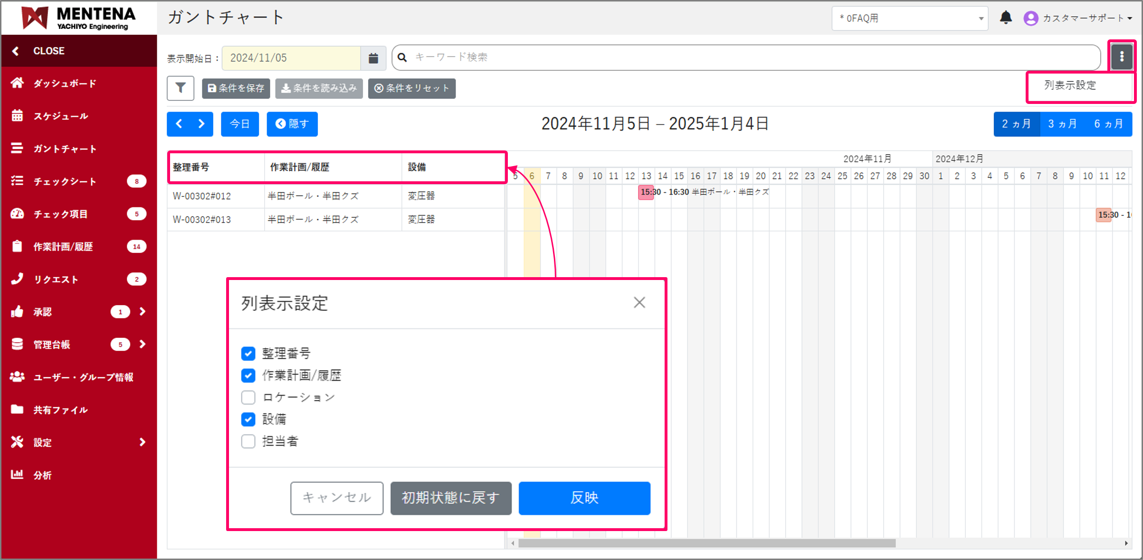1143x560 pixels.
Task: Enable the ロケーション checkbox
Action: tap(248, 397)
